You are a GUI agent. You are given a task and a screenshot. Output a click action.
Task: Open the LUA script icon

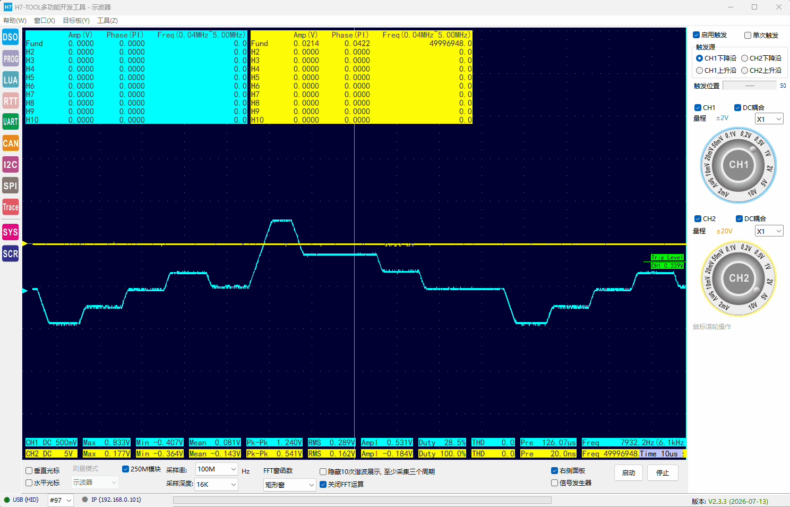coord(11,80)
